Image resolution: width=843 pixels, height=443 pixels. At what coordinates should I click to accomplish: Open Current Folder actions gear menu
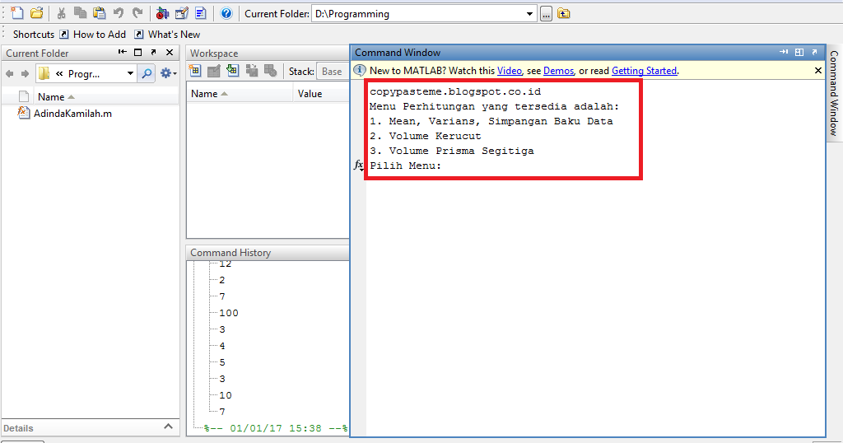(x=168, y=73)
